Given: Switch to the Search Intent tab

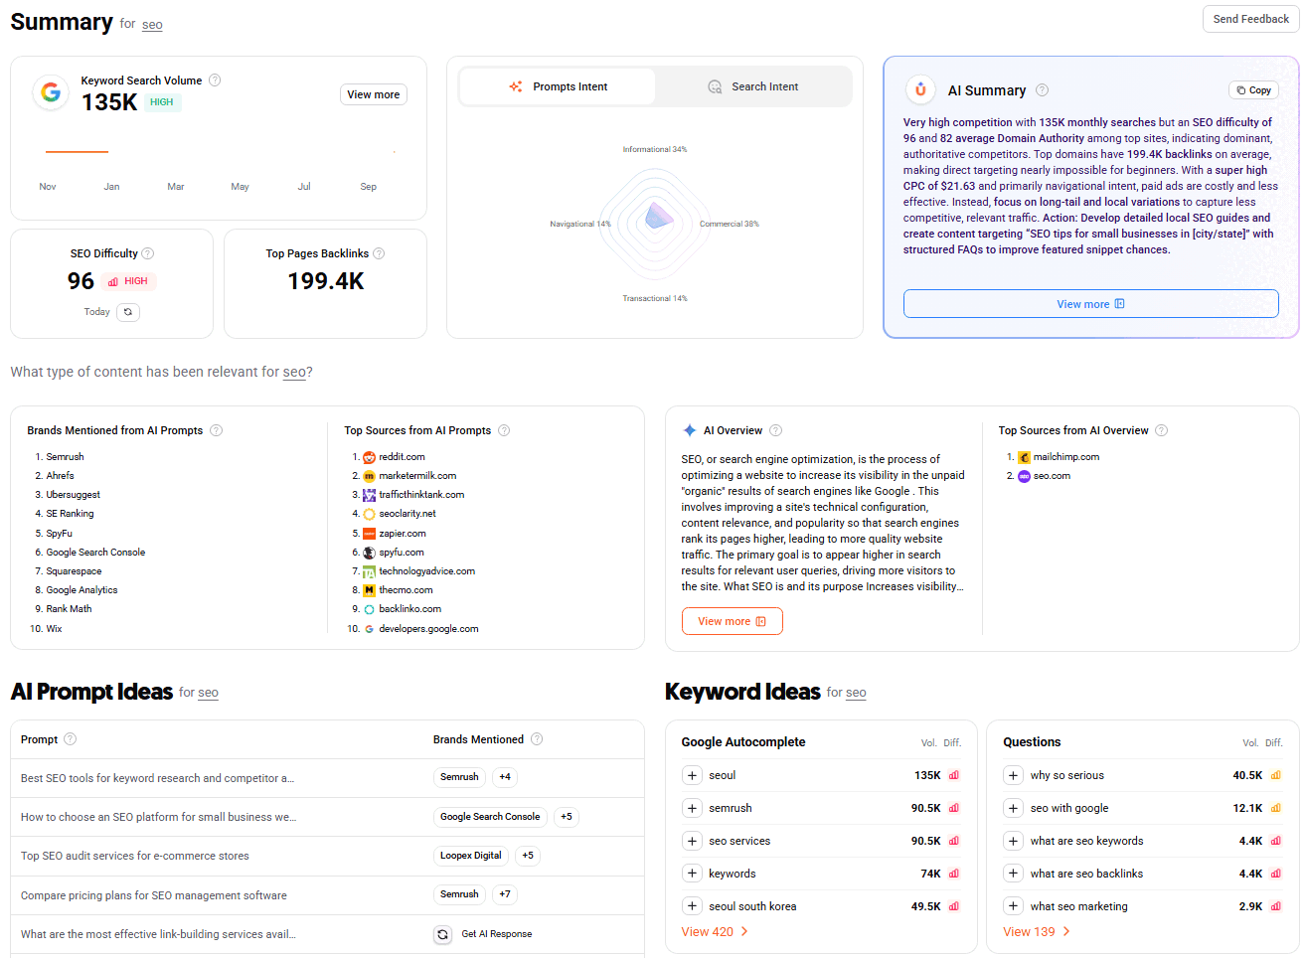Looking at the screenshot, I should tap(753, 86).
